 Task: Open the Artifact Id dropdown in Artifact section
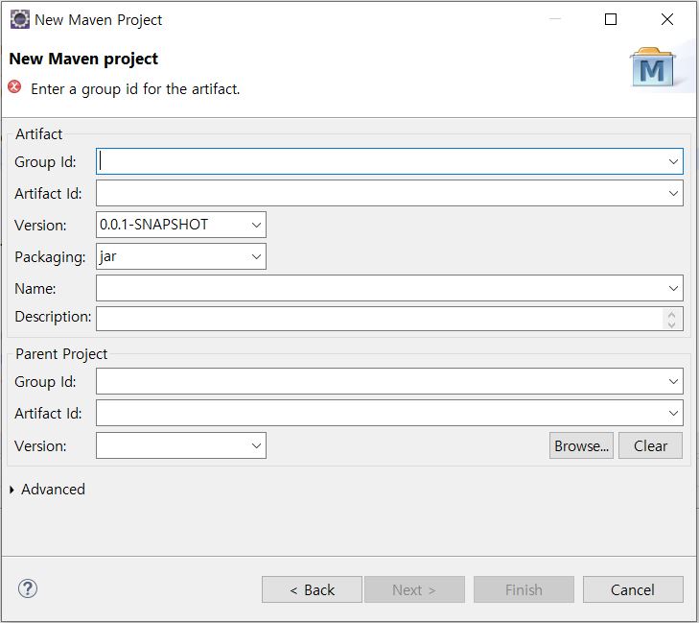coord(673,193)
